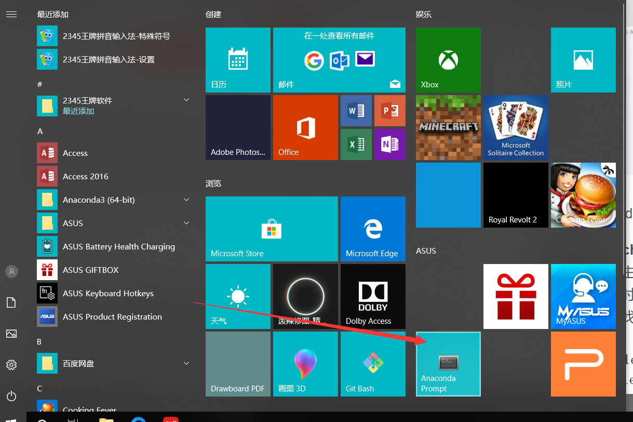Launch the Minecraft tile
Screen dimensions: 633x422
tap(448, 127)
